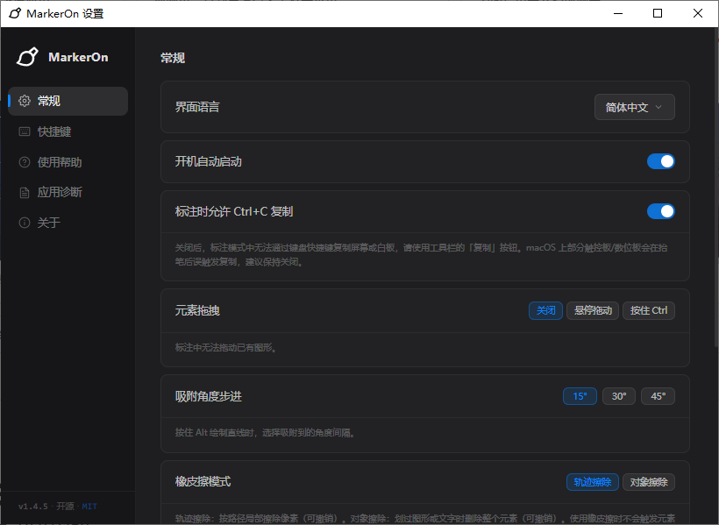The height and width of the screenshot is (525, 719).
Task: Click the 橡皮擦模式 label
Action: click(x=203, y=481)
